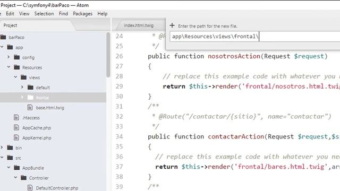Viewport: 340px width, 191px height.
Task: Collapse the Controller folder chevron
Action: tap(15, 177)
